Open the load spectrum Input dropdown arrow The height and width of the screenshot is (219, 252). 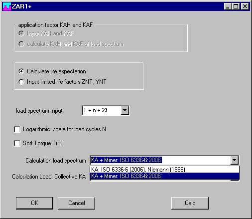[125, 110]
